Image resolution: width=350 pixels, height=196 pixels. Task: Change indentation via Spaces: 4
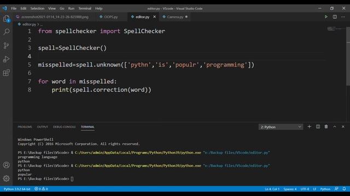[x=290, y=189]
